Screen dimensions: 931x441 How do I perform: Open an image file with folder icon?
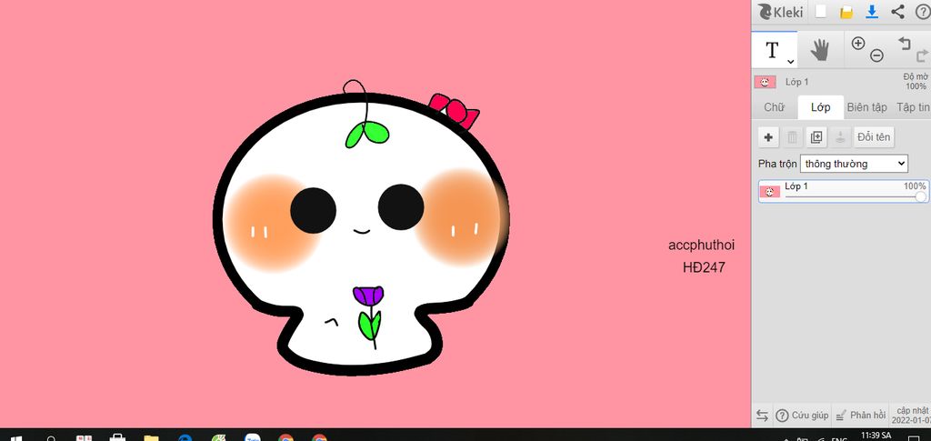pyautogui.click(x=846, y=13)
